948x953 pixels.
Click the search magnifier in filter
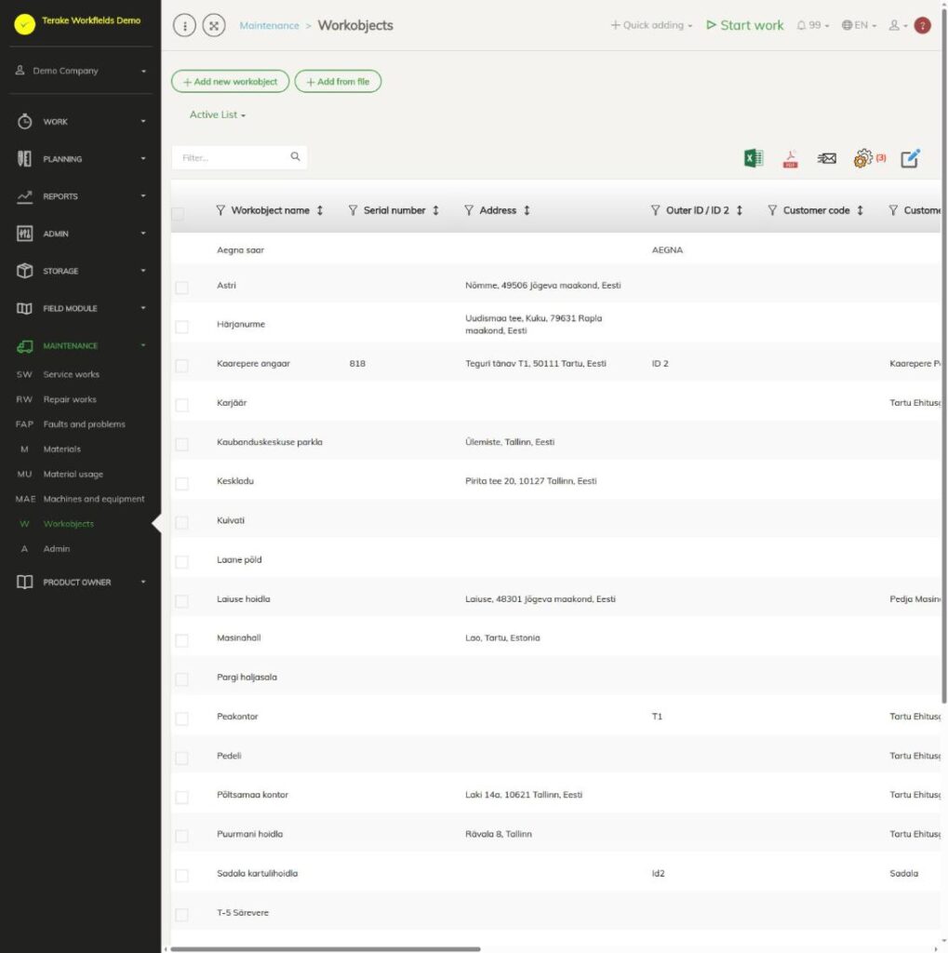(x=295, y=156)
